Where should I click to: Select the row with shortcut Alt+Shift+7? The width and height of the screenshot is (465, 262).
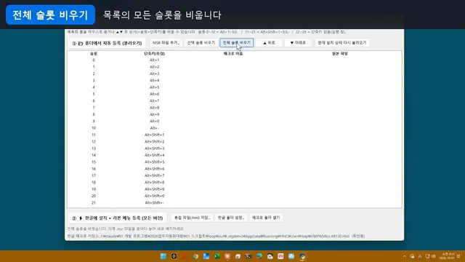[234, 175]
